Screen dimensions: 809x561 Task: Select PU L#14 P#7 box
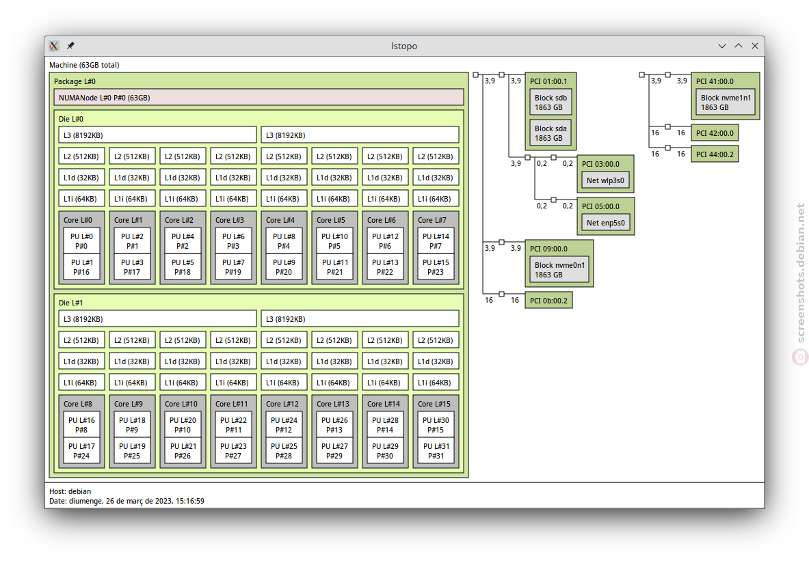coord(436,241)
